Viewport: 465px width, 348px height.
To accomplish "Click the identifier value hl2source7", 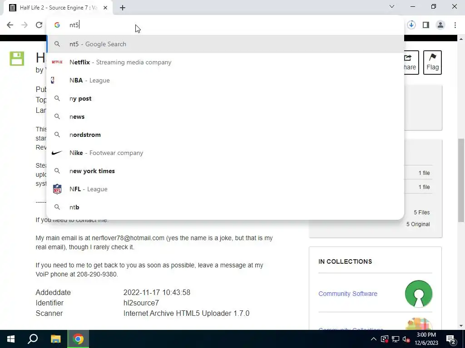I will point(141,303).
